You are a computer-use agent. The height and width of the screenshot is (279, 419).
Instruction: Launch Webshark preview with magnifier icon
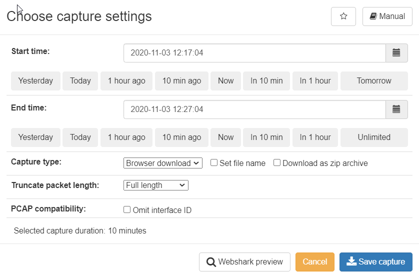click(244, 262)
